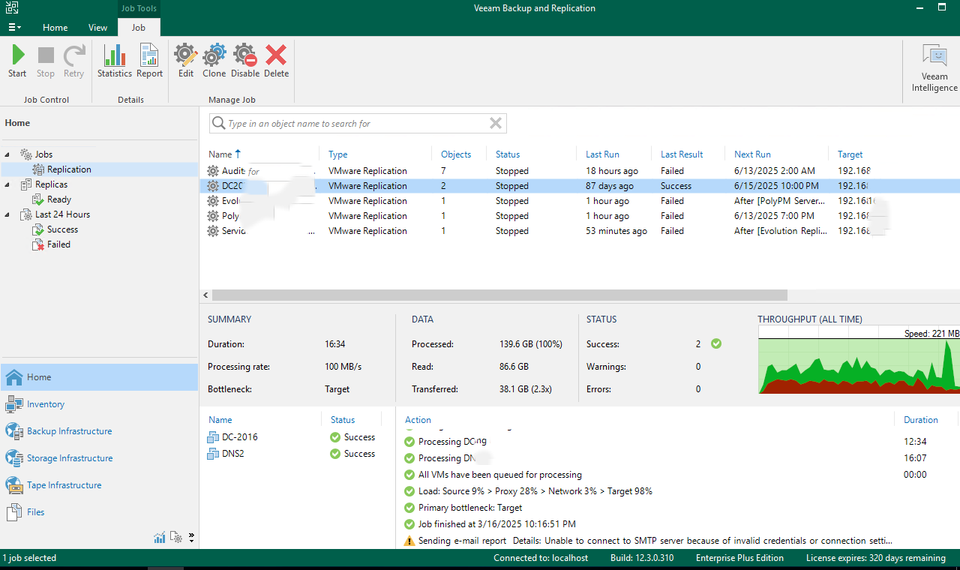This screenshot has height=570, width=960.
Task: Collapse the Jobs tree node
Action: point(8,154)
